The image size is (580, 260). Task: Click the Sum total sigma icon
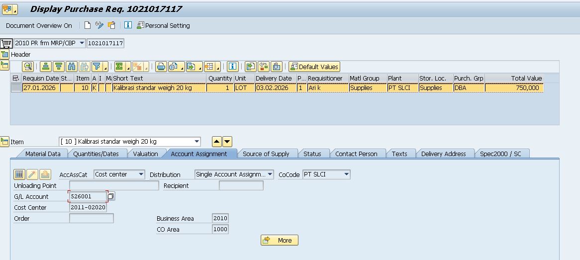click(x=119, y=67)
